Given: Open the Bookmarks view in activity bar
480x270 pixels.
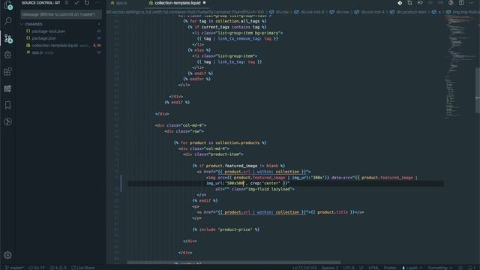Looking at the screenshot, I should [x=7, y=105].
